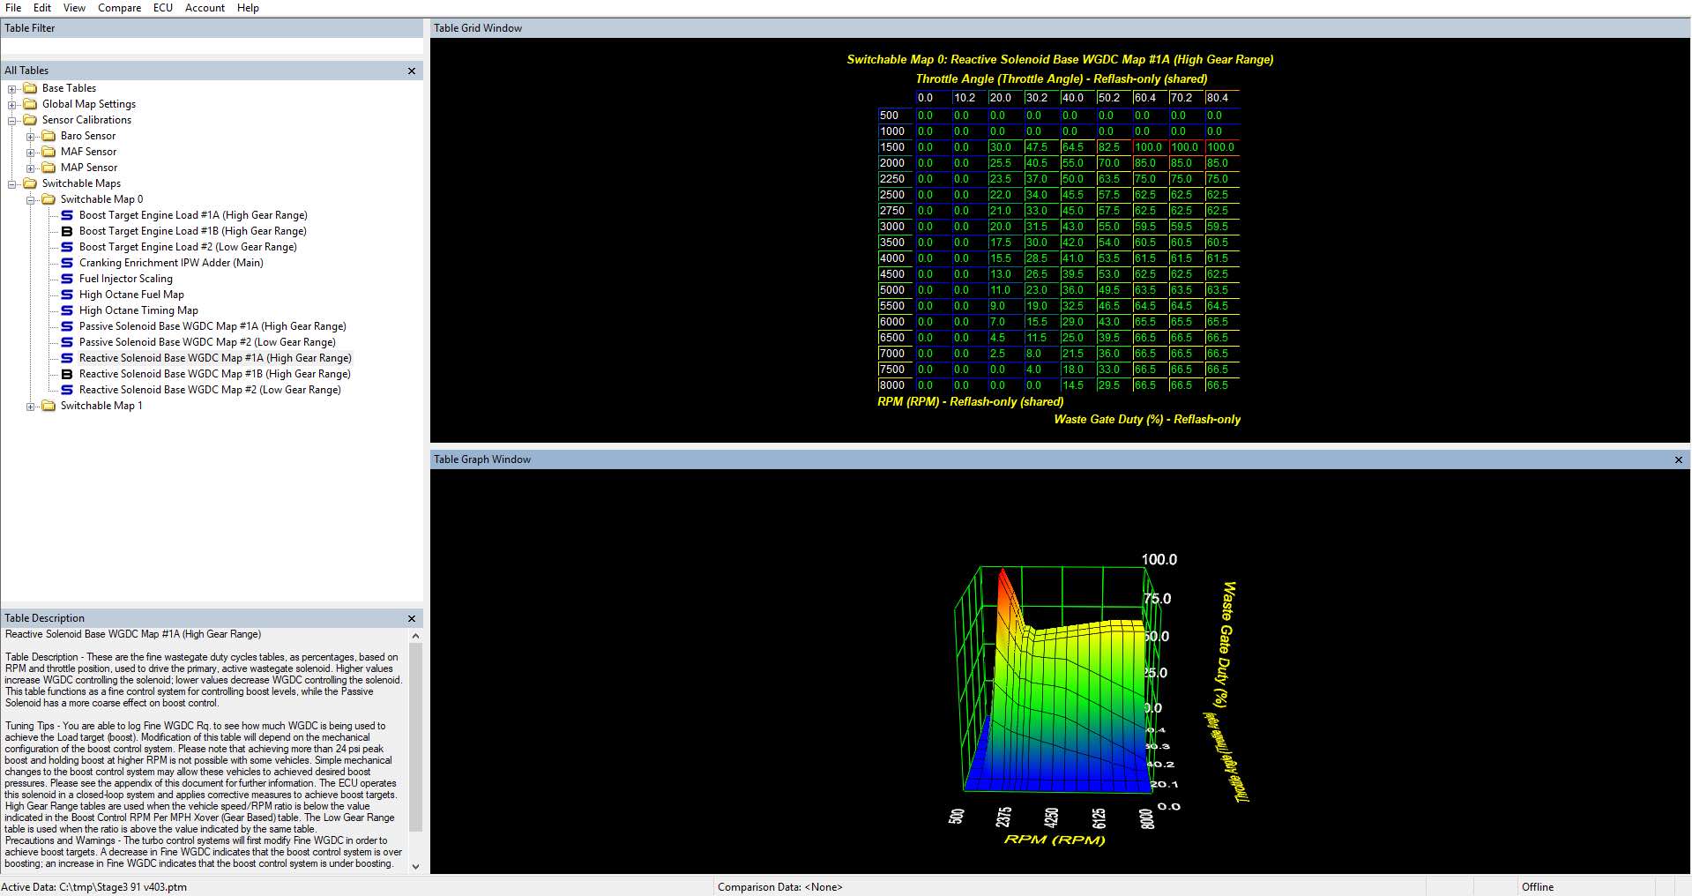
Task: Collapse the Sensor Calibrations folder
Action: (12, 120)
